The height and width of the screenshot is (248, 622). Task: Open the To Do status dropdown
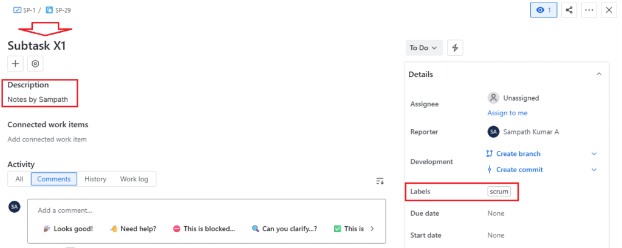click(423, 48)
